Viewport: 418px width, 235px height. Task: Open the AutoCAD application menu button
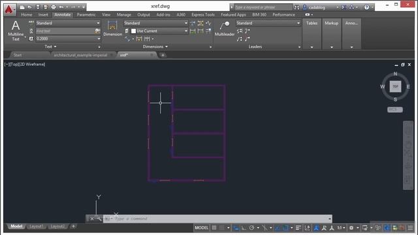(x=10, y=10)
